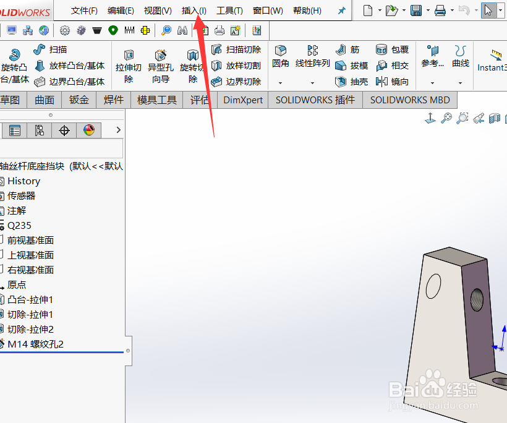Click the 拉伸切除 extruded cut tool
Screen dimensions: 507x423
click(129, 66)
